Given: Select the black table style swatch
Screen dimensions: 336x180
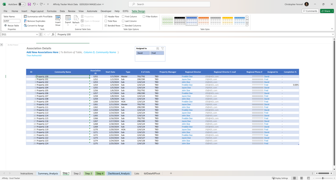Looking at the screenshot, I should [x=179, y=21].
